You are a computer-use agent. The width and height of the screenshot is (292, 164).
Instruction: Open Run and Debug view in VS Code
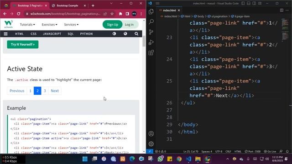(x=151, y=42)
